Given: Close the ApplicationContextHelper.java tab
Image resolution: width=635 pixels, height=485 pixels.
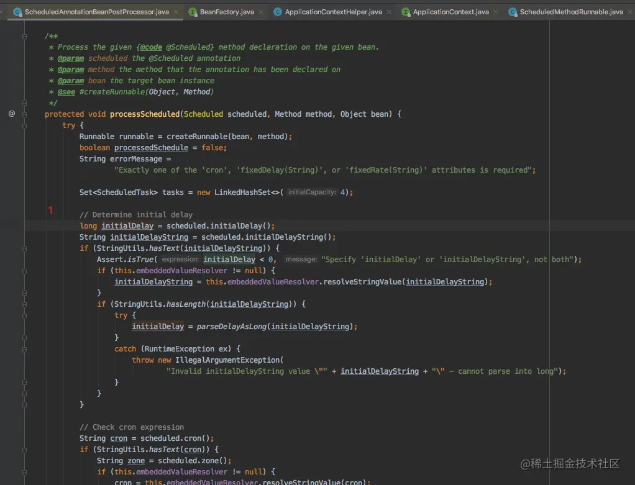Looking at the screenshot, I should click(389, 12).
